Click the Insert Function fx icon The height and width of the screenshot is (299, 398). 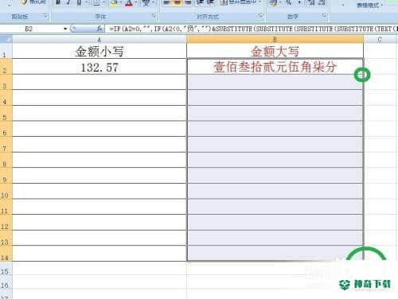click(x=99, y=29)
